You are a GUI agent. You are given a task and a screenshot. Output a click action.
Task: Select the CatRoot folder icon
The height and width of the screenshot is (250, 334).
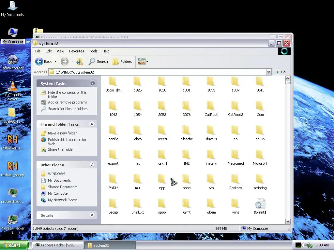click(211, 105)
